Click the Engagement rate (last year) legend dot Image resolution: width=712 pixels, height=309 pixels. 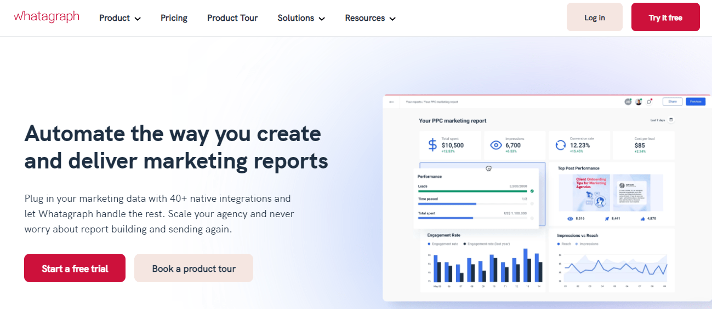pyautogui.click(x=465, y=244)
